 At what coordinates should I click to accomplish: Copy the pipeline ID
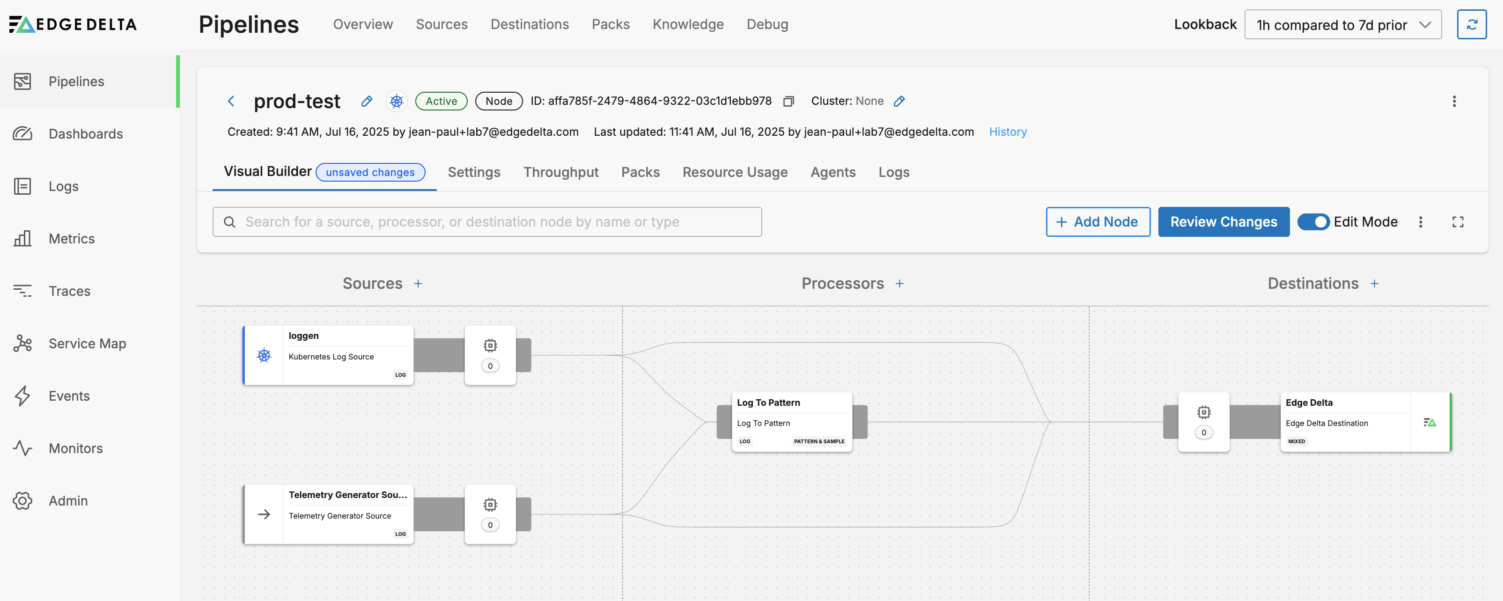[x=788, y=101]
